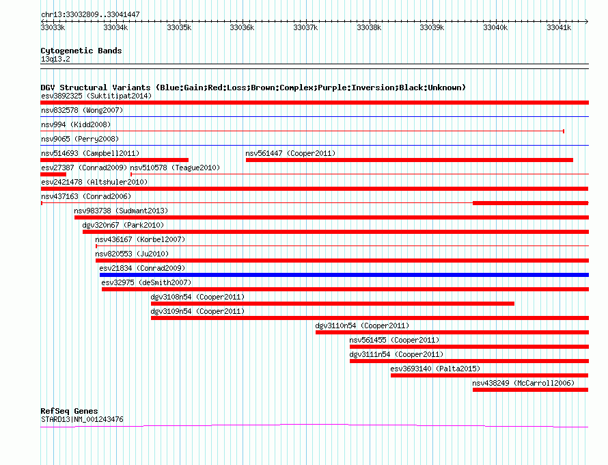The width and height of the screenshot is (608, 465).
Task: Click the esv21834 (Conrad2009) label
Action: 142,268
